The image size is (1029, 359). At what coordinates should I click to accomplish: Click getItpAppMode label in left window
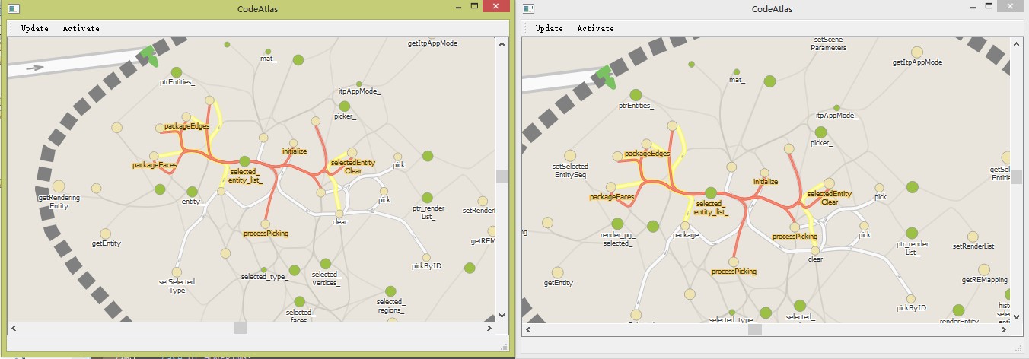pos(433,43)
